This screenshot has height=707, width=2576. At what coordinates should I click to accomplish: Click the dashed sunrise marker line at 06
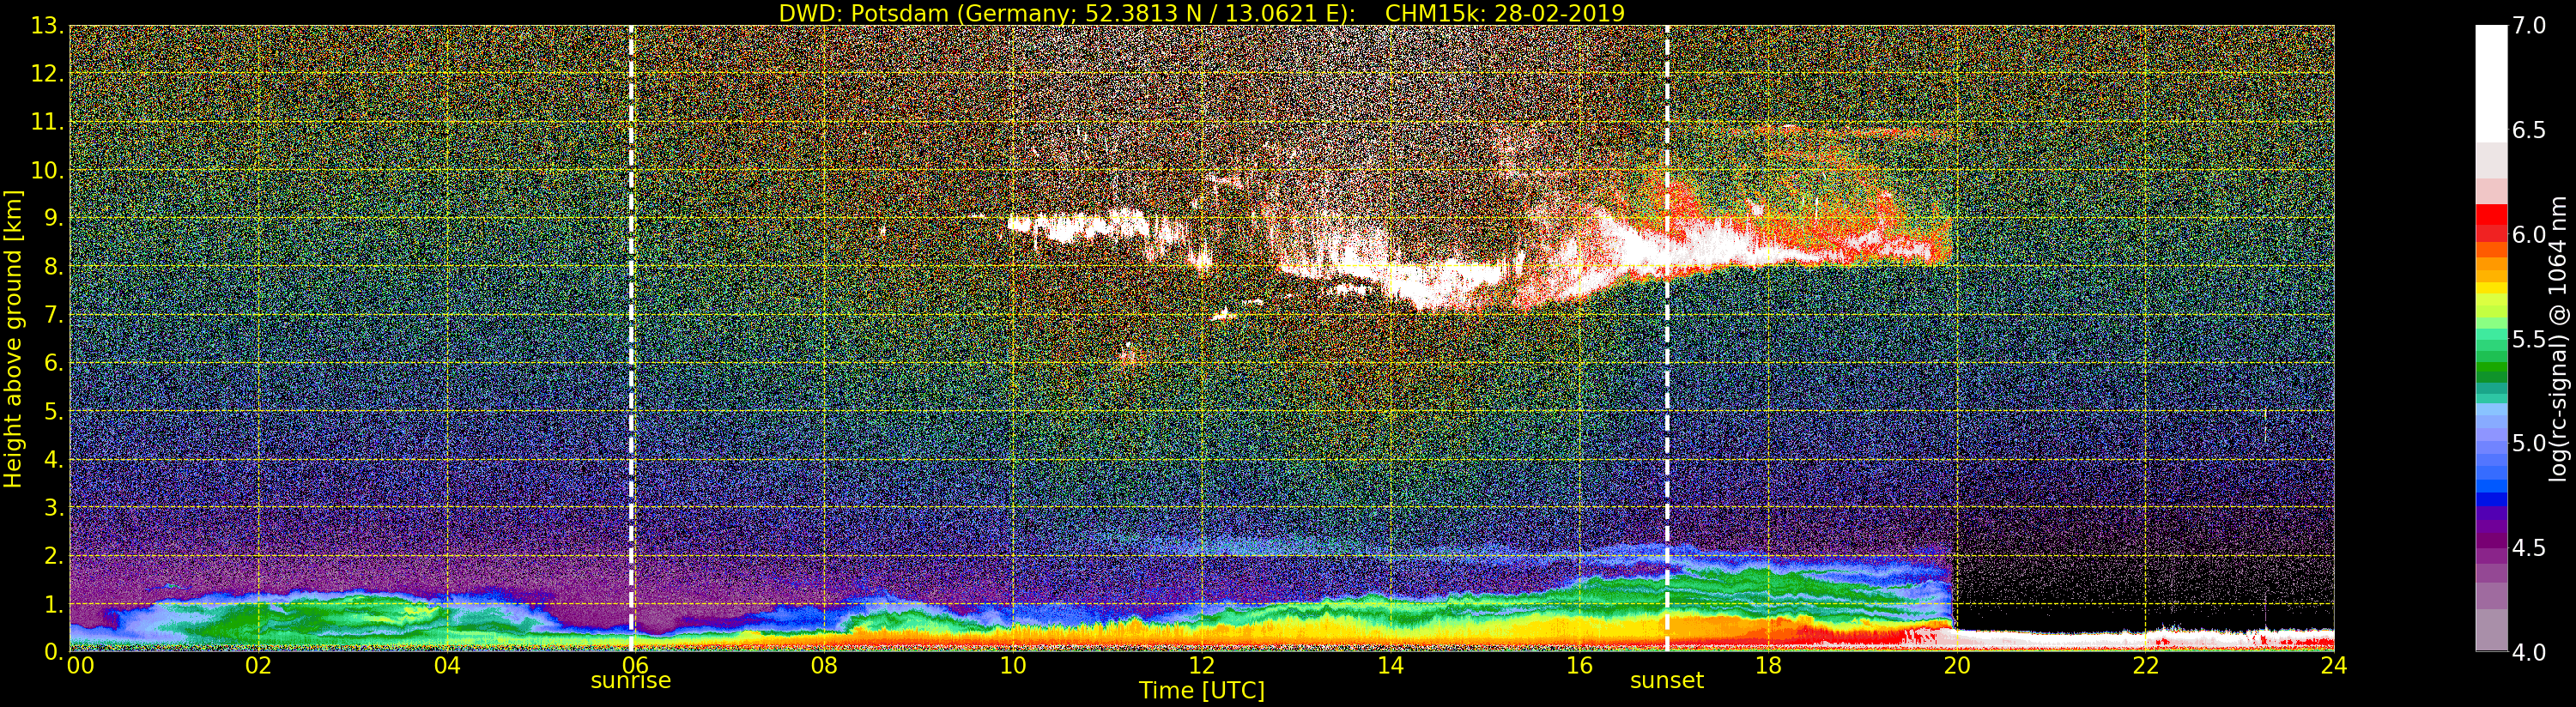(632, 338)
